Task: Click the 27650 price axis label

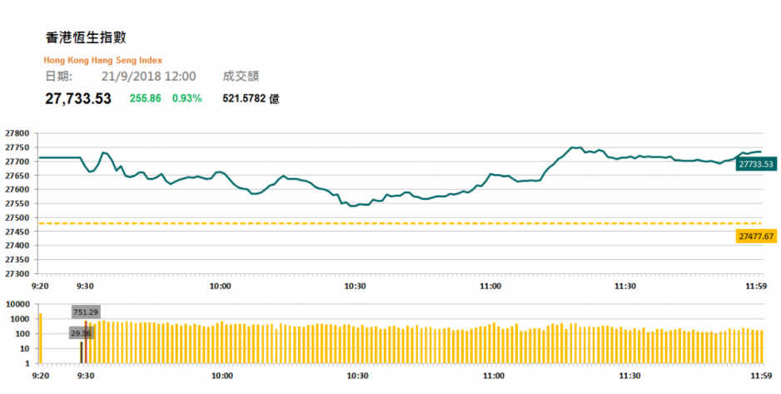Action: pos(18,175)
